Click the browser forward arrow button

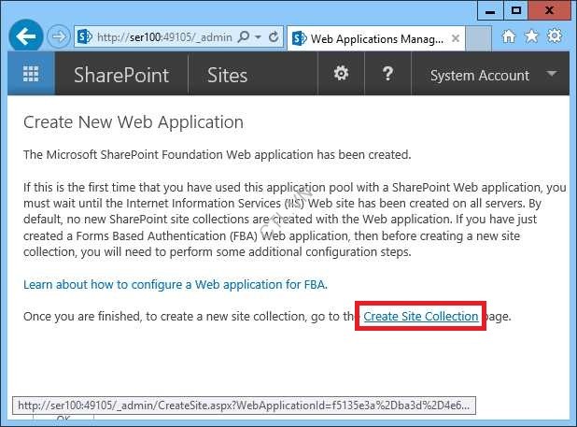59,37
